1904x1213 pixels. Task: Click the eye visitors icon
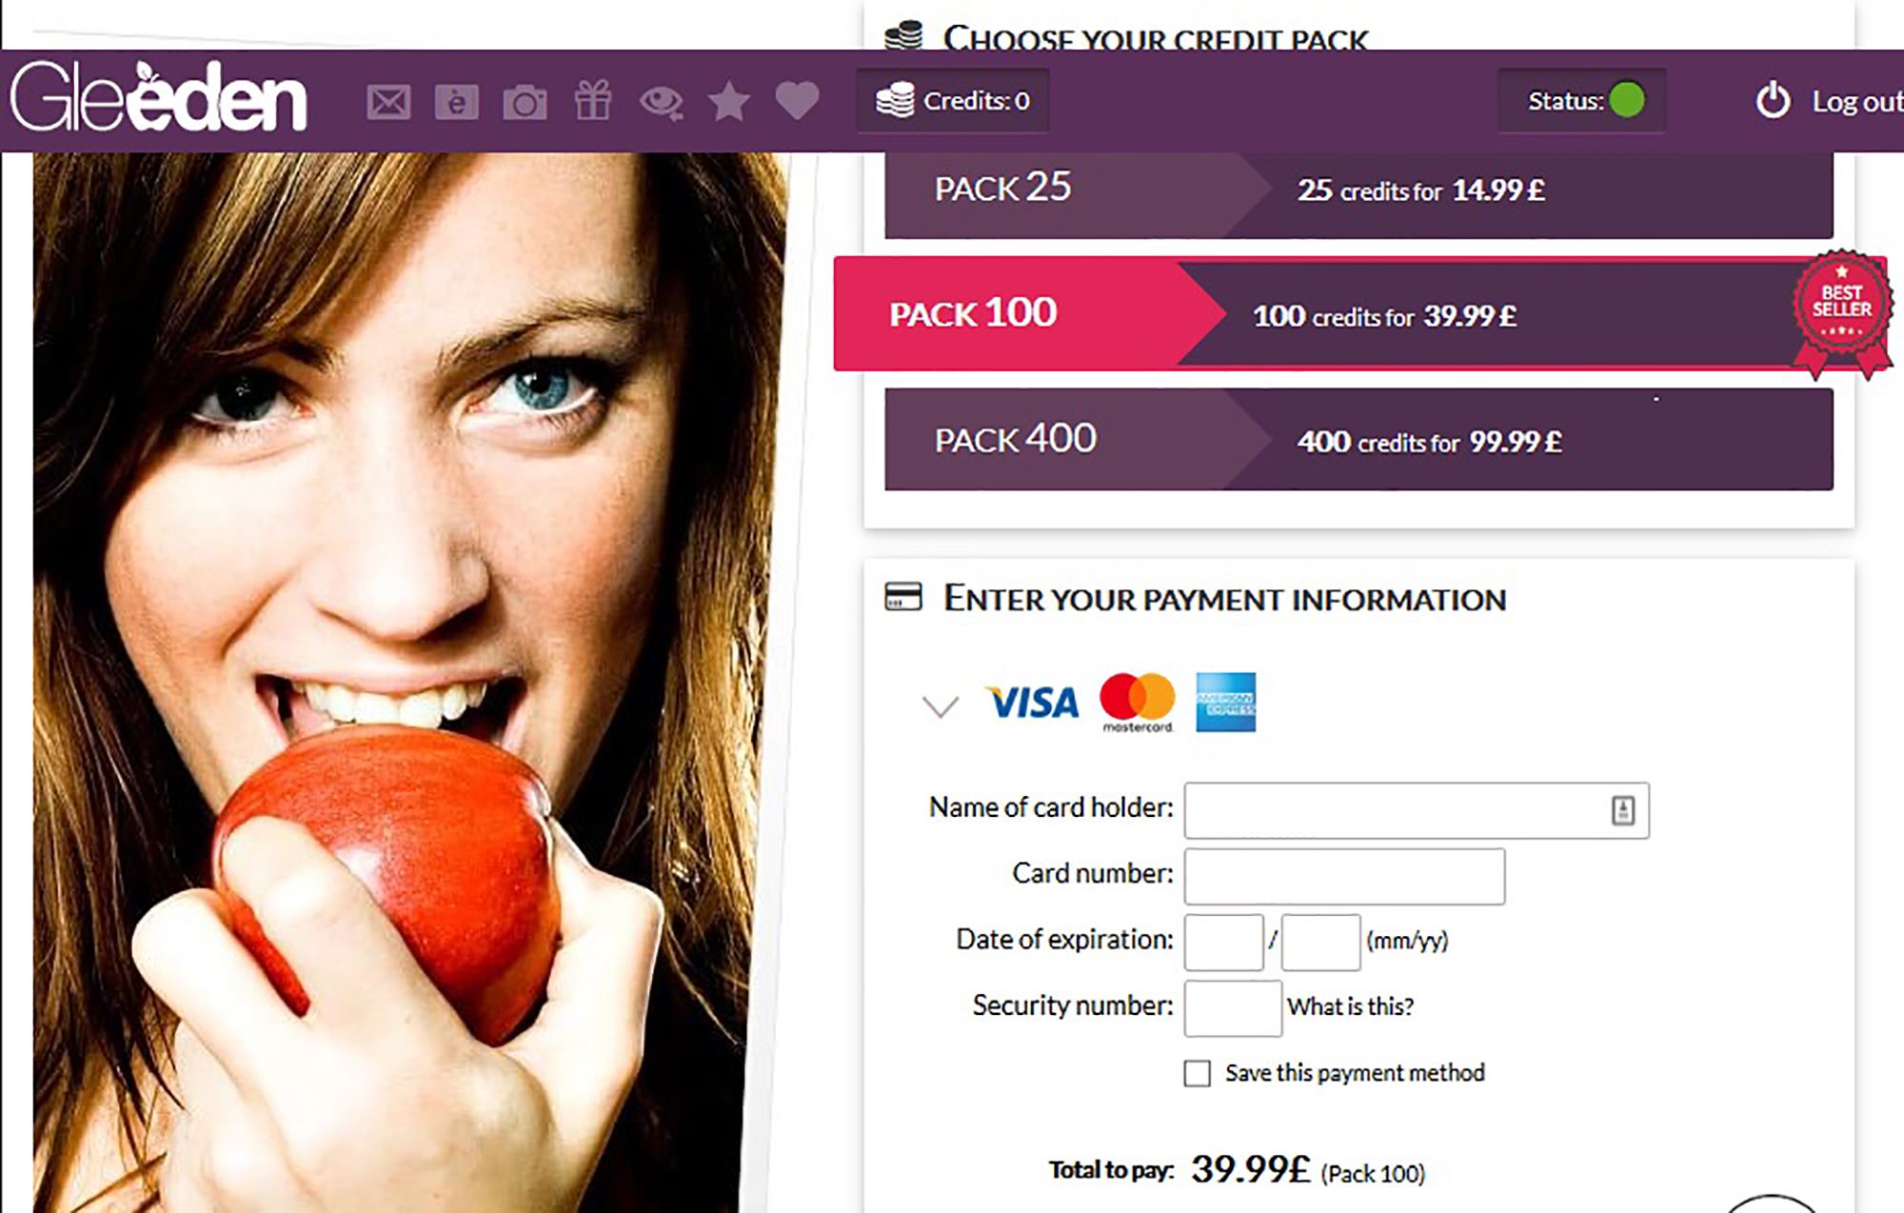(x=662, y=102)
